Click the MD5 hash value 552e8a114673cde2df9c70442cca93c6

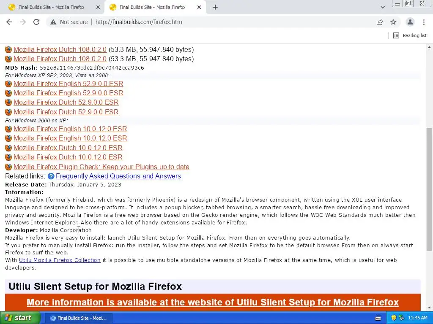[92, 68]
